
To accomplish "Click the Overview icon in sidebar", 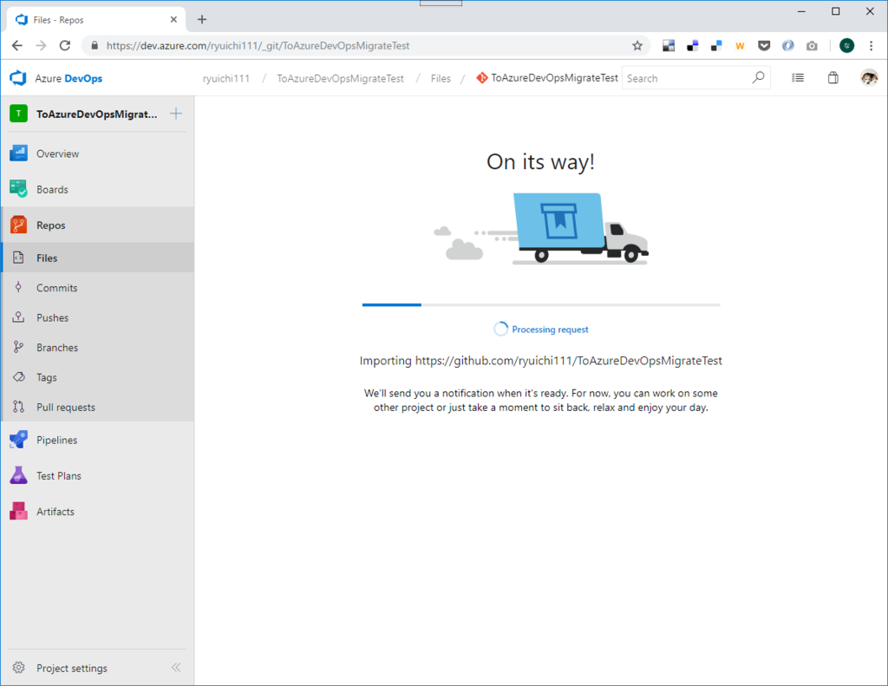I will (x=18, y=154).
